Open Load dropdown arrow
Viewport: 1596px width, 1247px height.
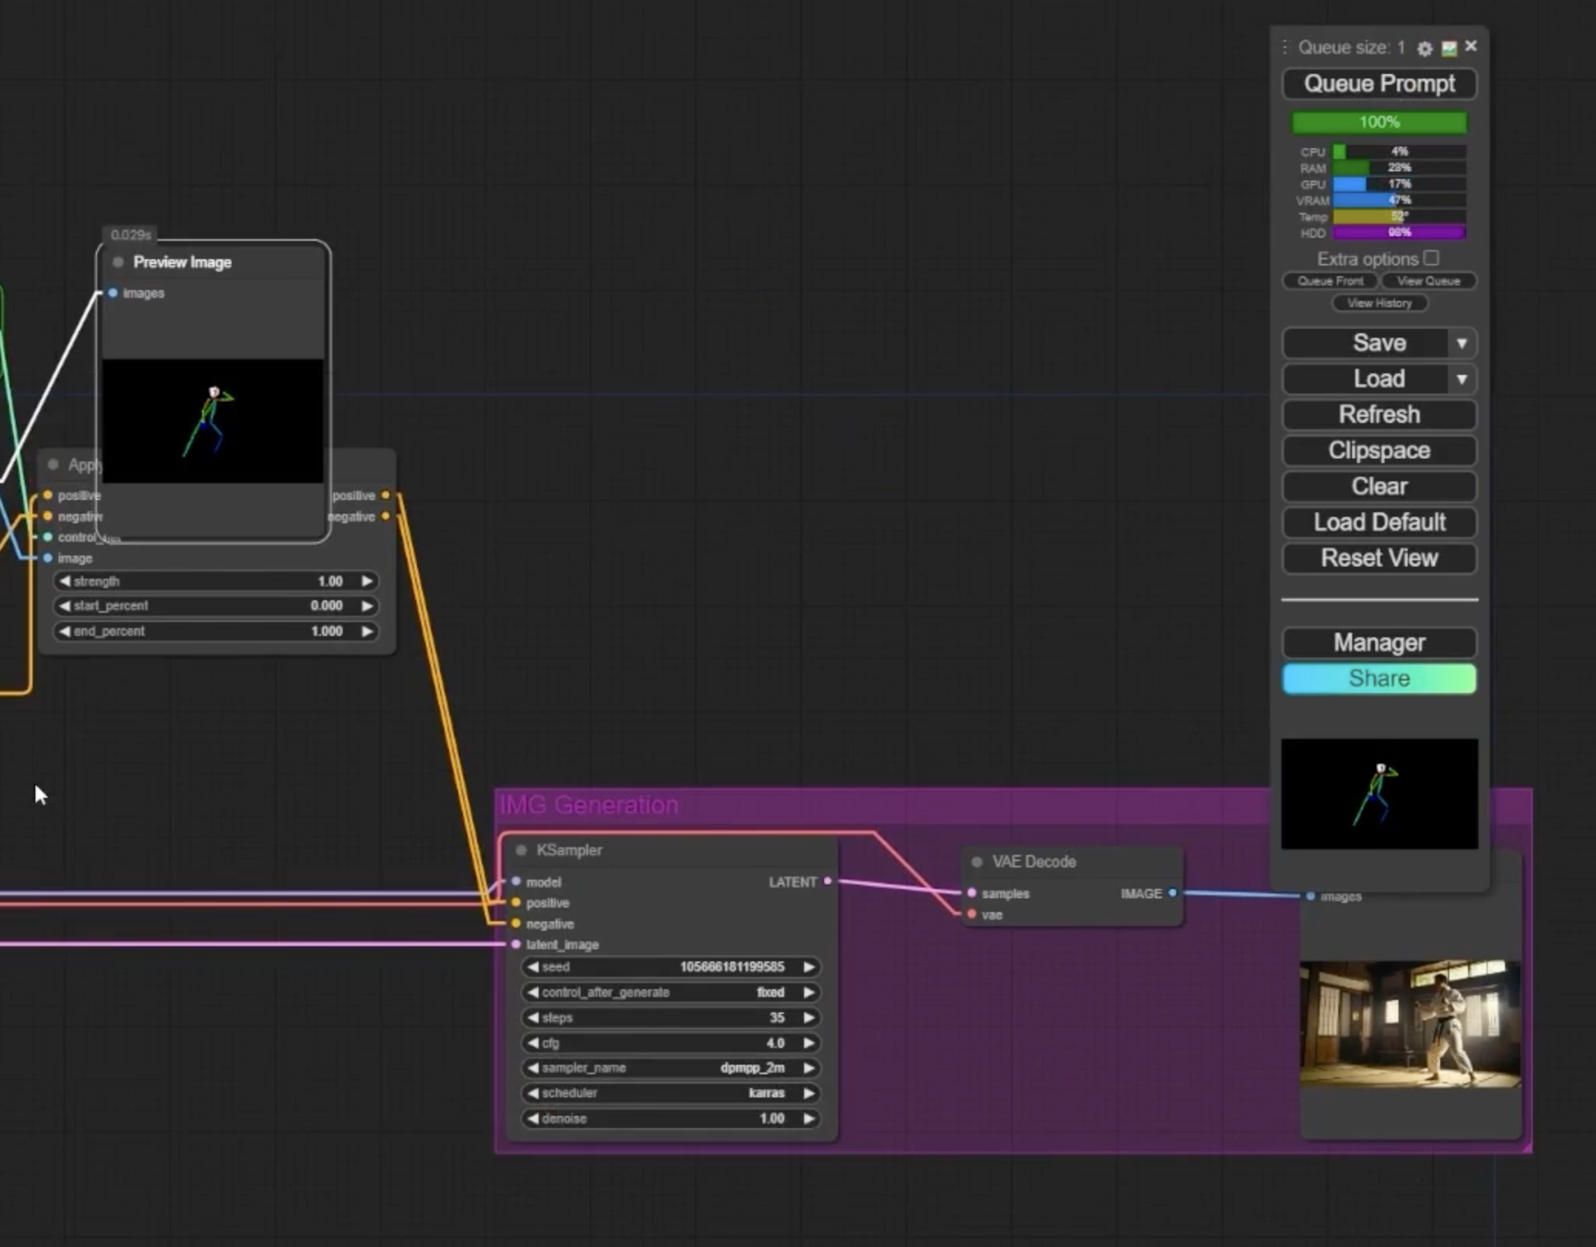click(x=1461, y=379)
